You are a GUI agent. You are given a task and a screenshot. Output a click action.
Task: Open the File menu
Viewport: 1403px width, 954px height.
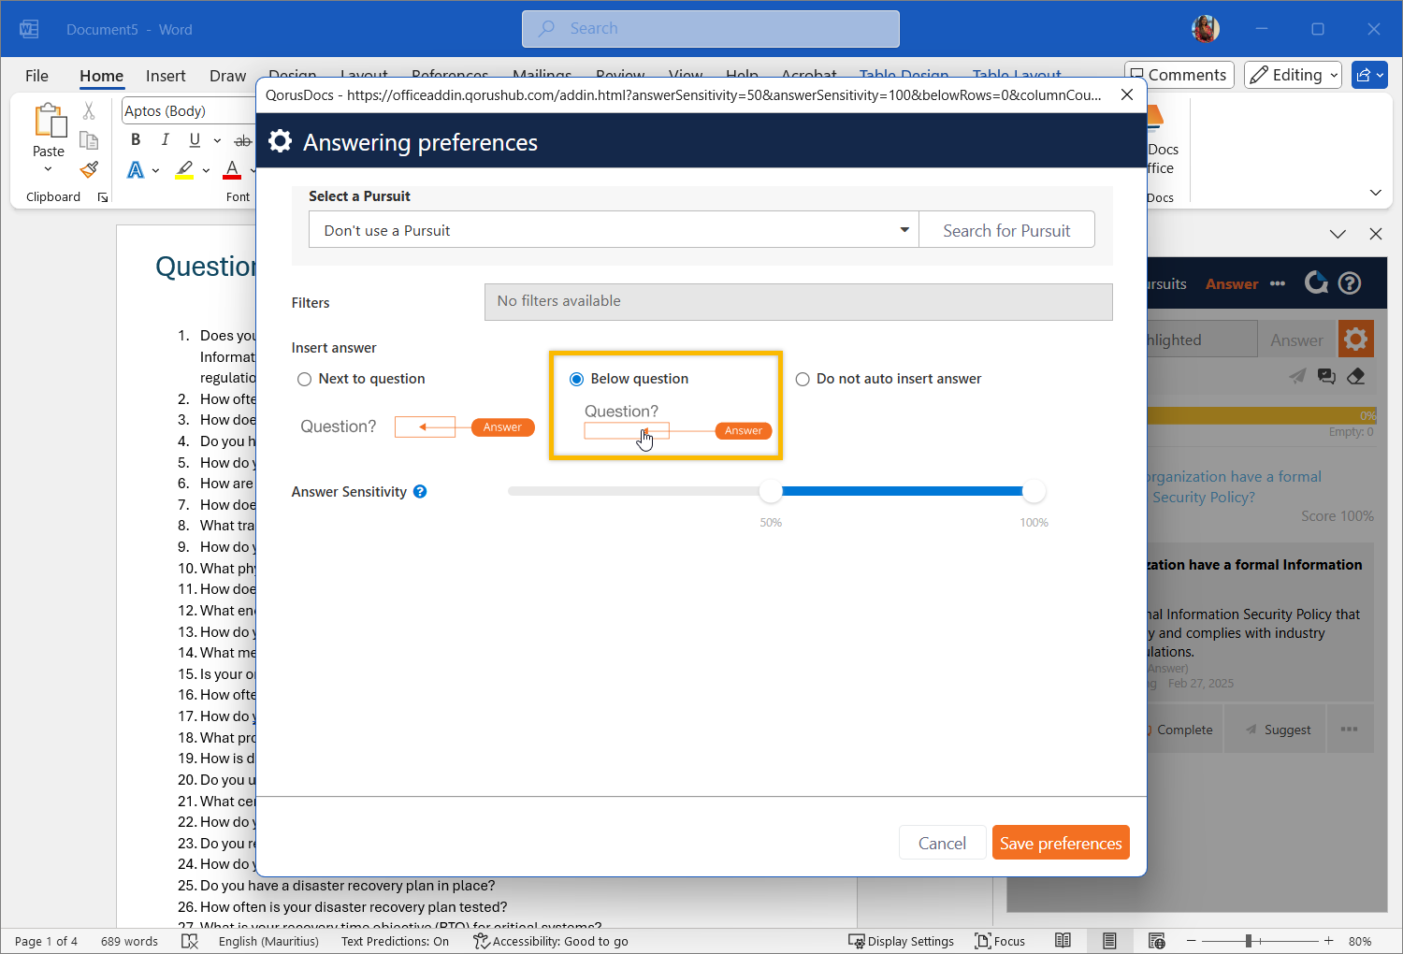point(36,76)
